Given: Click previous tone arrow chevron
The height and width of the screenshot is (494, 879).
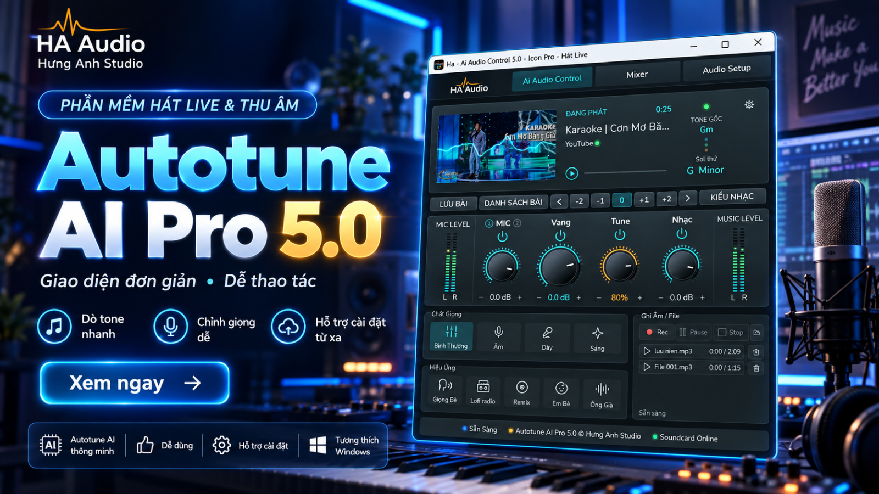Looking at the screenshot, I should click(x=559, y=201).
